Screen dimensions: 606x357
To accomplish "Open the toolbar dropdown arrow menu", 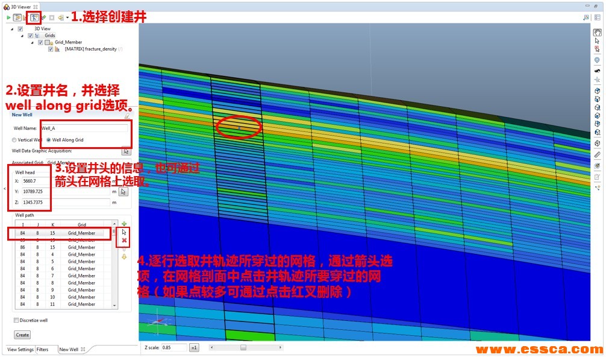I will (x=66, y=18).
